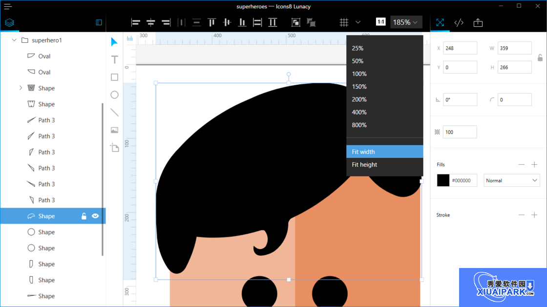Select the Rectangle tool

[114, 77]
